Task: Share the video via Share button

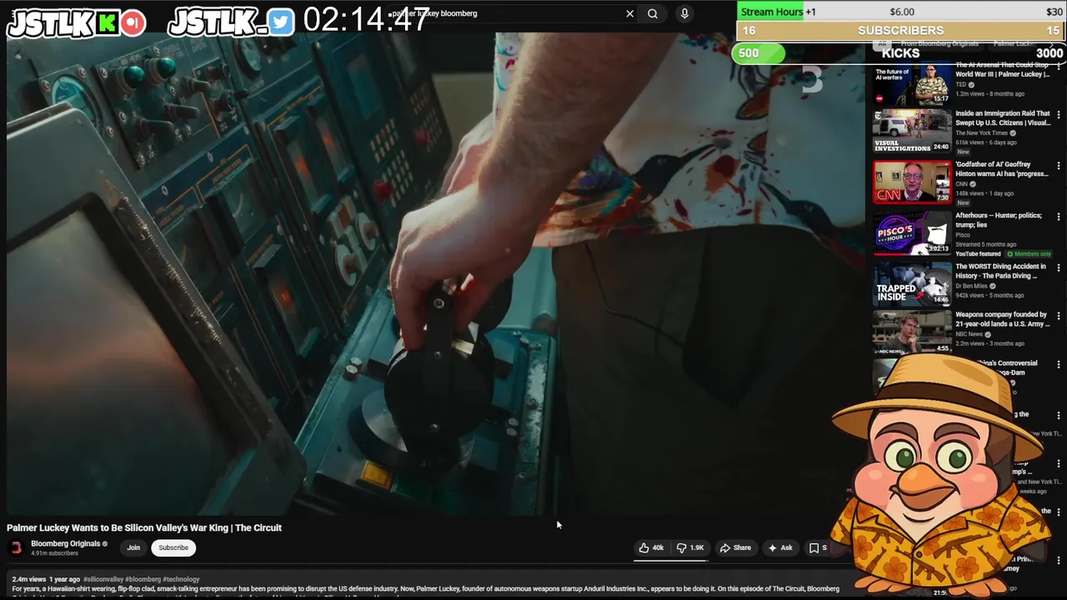Action: [735, 547]
